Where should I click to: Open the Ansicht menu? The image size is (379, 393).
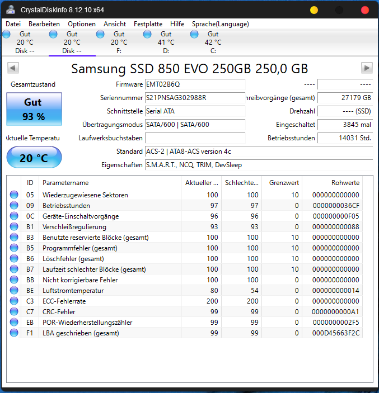pyautogui.click(x=115, y=24)
